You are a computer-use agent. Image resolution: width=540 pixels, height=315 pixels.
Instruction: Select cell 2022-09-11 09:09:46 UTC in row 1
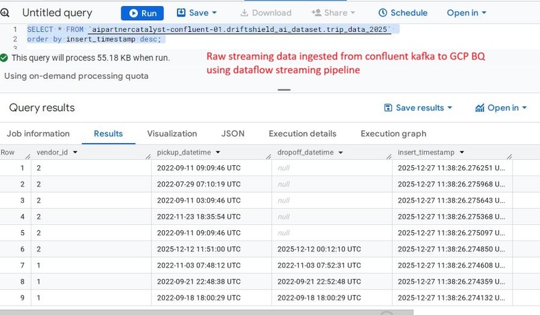pyautogui.click(x=212, y=168)
